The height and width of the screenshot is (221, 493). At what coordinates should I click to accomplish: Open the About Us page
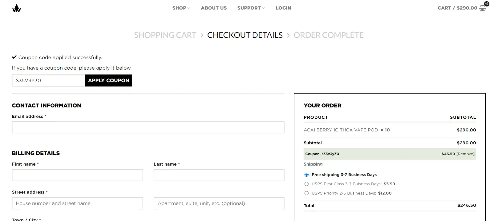[214, 8]
